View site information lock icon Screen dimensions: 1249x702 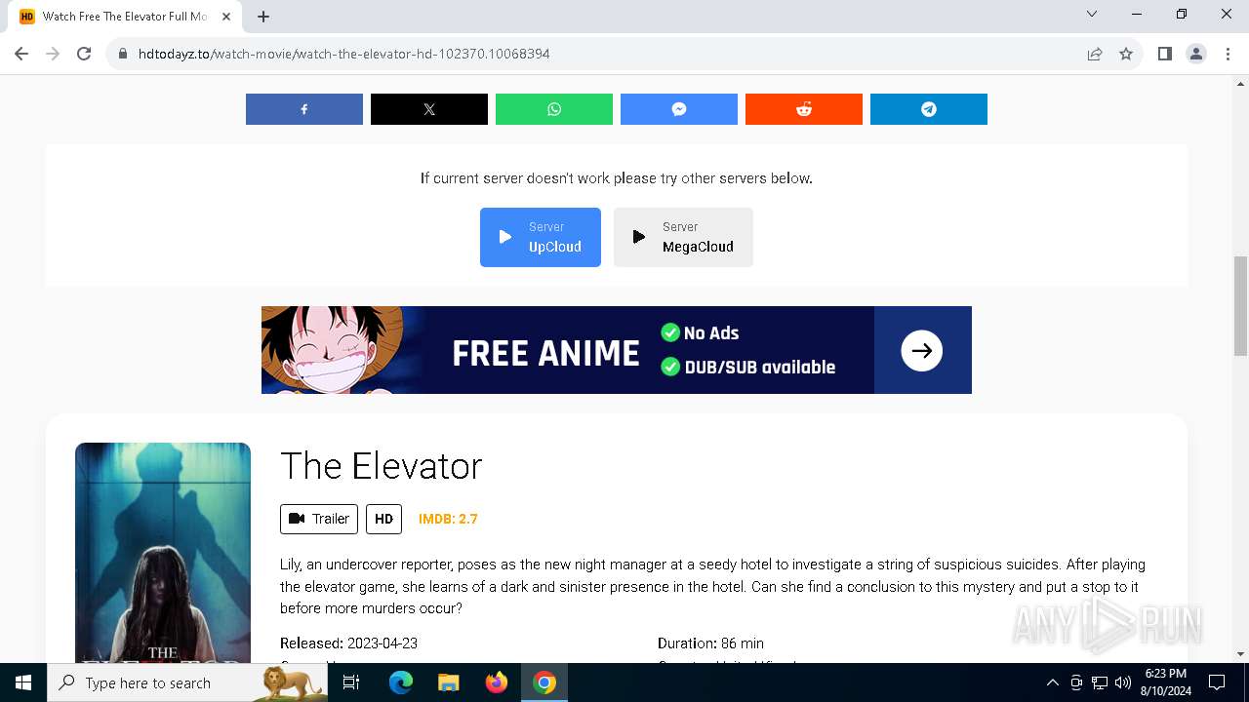[123, 54]
